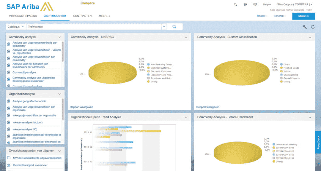Click folder icon next to MWOB Gedetailleerde uitgavenrapporten

tap(9, 158)
